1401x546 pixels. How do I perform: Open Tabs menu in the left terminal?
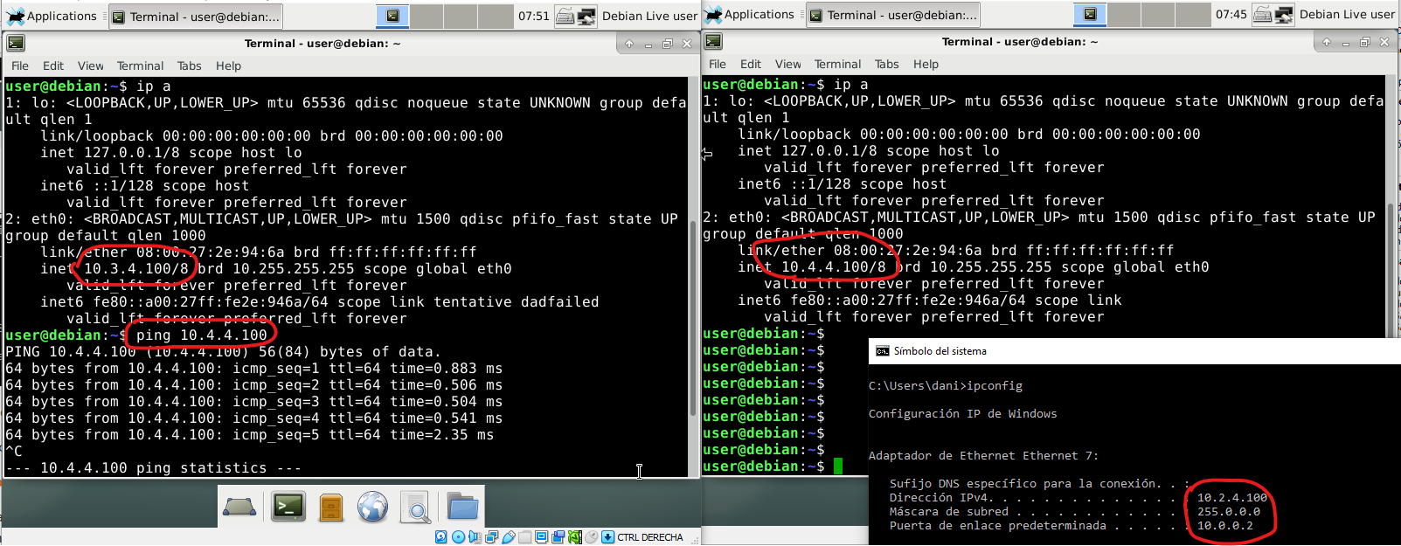click(189, 66)
